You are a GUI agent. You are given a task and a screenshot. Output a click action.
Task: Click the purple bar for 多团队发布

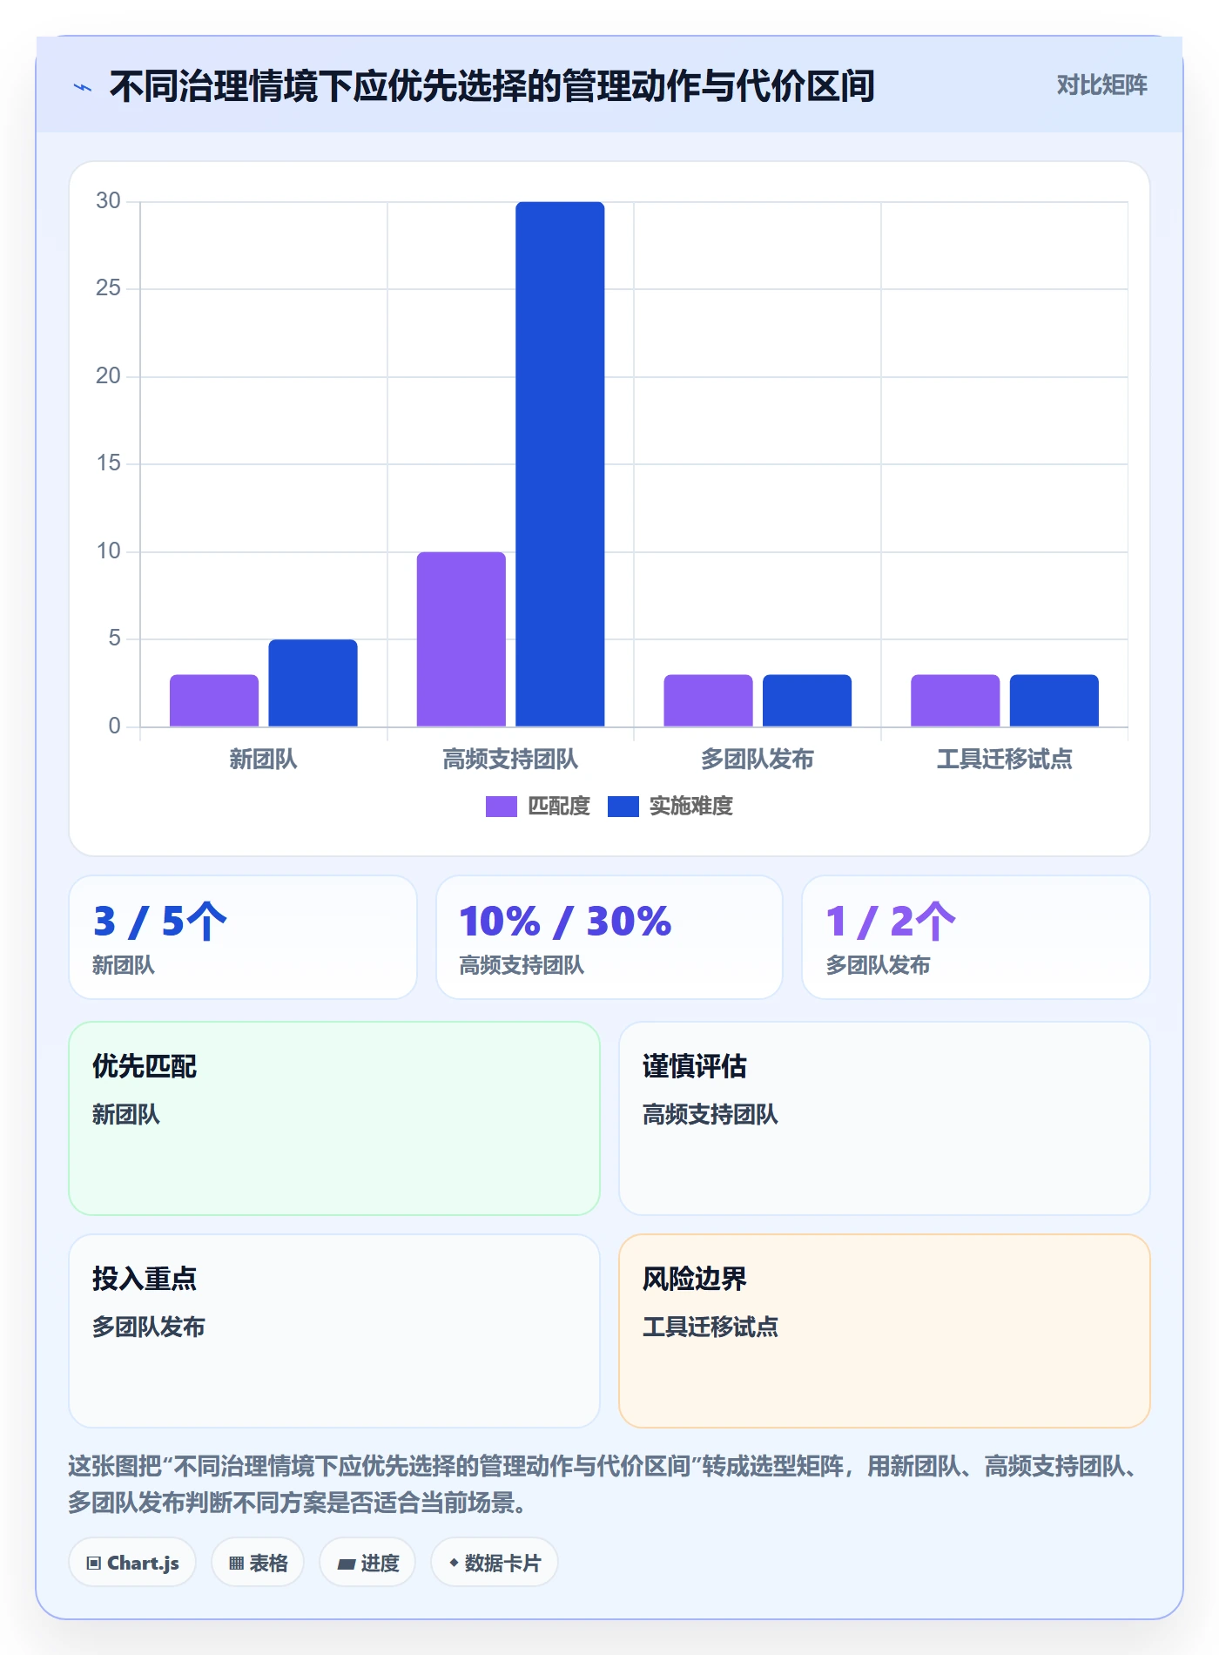tap(708, 700)
